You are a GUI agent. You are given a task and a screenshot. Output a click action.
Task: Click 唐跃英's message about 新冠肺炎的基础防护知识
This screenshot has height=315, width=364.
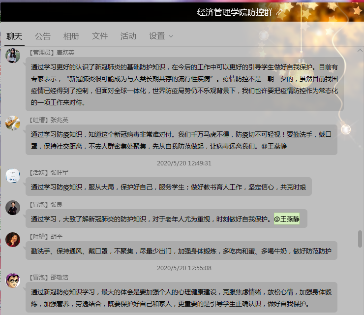tap(184, 84)
